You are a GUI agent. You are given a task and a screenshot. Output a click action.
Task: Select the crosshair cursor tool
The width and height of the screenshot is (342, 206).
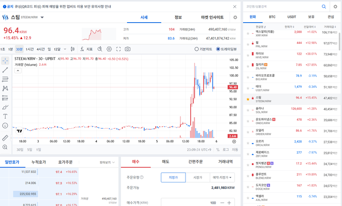(x=5, y=61)
